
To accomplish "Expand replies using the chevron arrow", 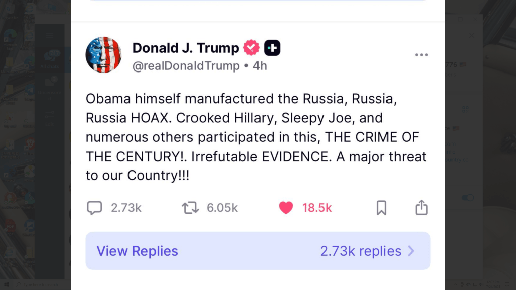I will pos(411,251).
